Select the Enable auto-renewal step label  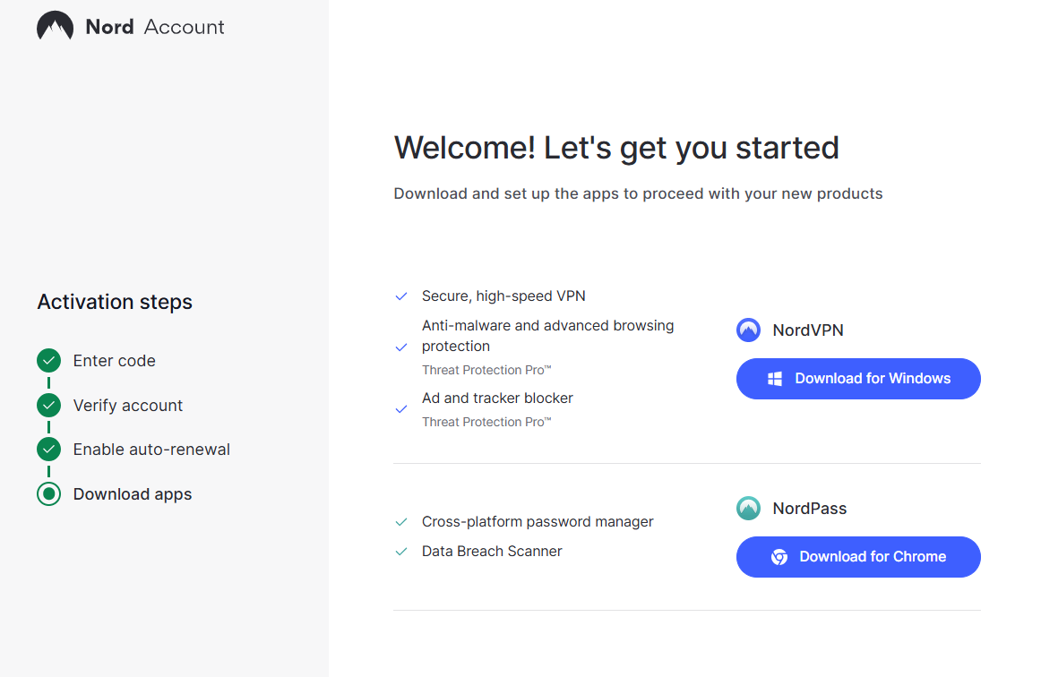pos(151,450)
